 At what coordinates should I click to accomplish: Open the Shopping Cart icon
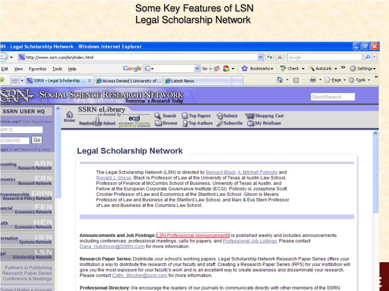(250, 116)
